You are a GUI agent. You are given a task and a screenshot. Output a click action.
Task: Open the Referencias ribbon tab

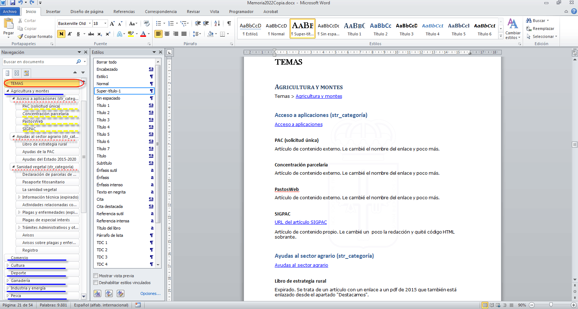click(x=124, y=12)
